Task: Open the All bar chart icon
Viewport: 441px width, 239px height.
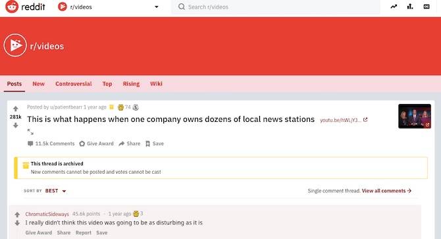Action: pyautogui.click(x=410, y=7)
